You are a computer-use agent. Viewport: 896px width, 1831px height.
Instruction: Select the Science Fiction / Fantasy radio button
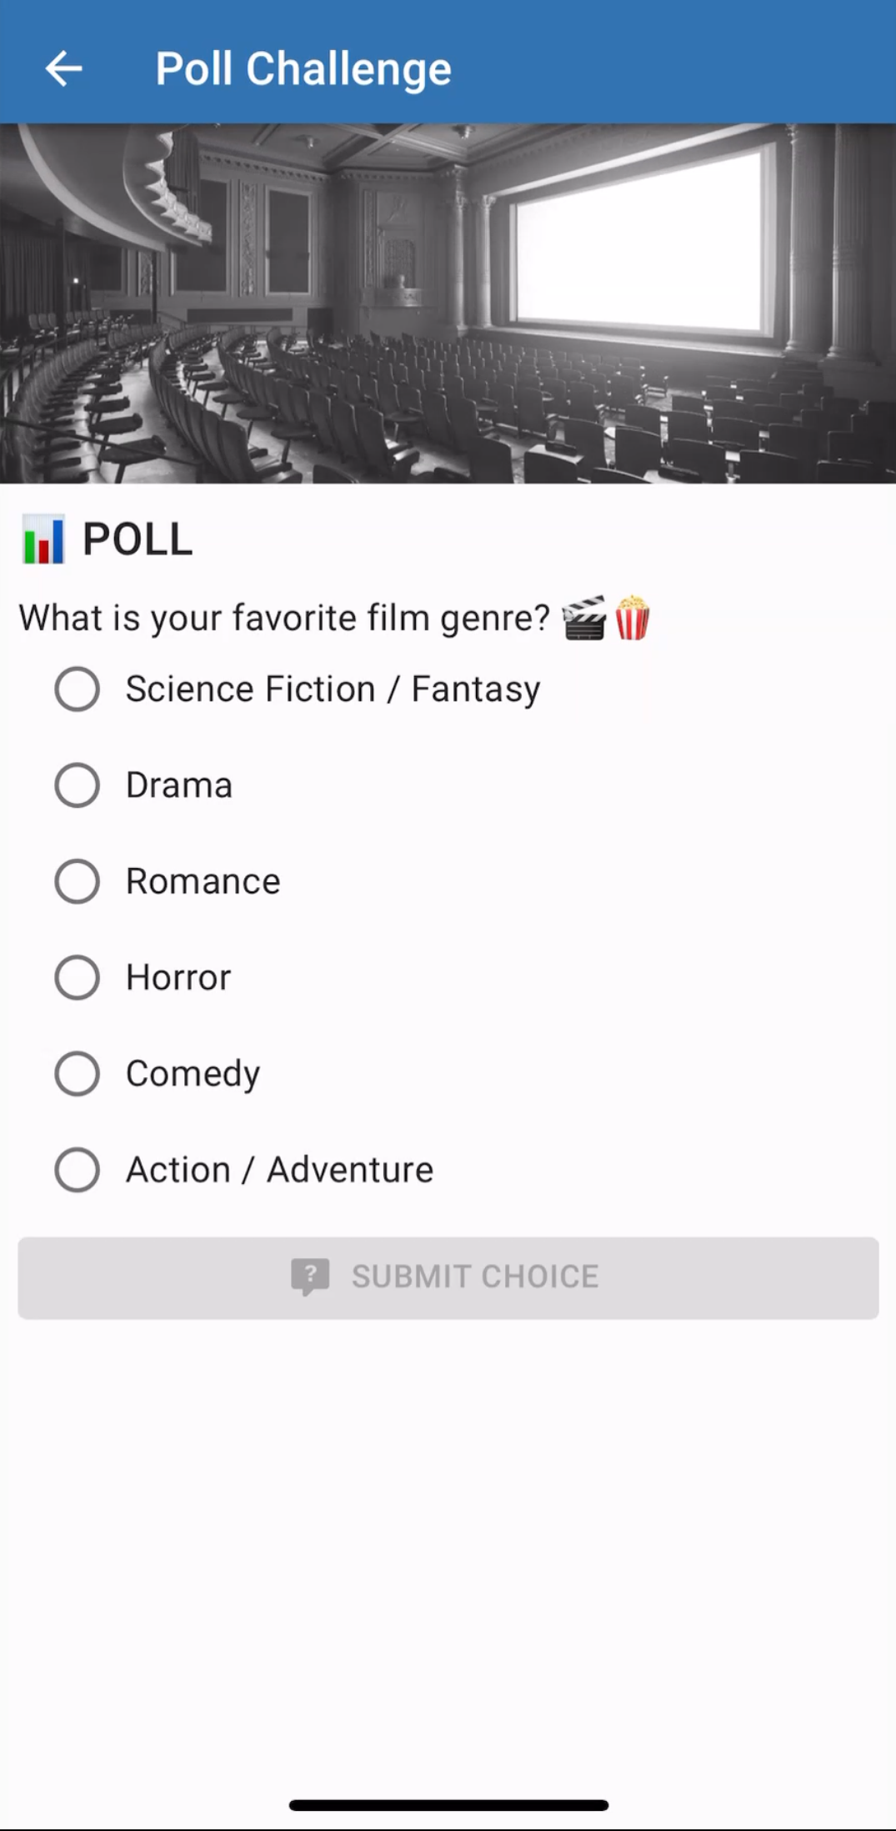click(x=78, y=690)
